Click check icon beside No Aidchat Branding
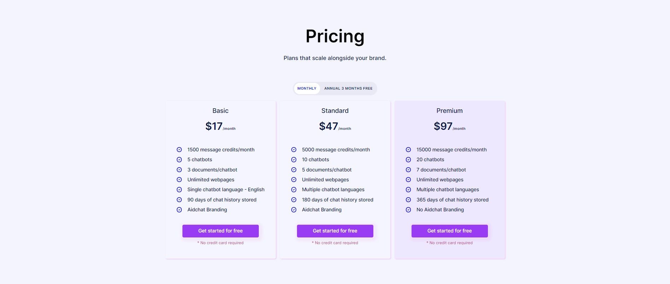The height and width of the screenshot is (284, 670). (408, 210)
